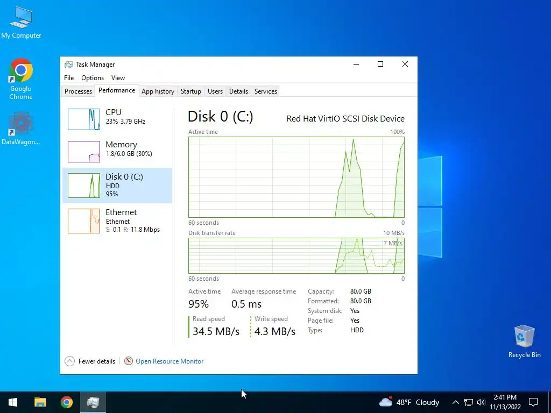Click the Active time graph
Viewport: 551px width, 413px height.
(296, 177)
